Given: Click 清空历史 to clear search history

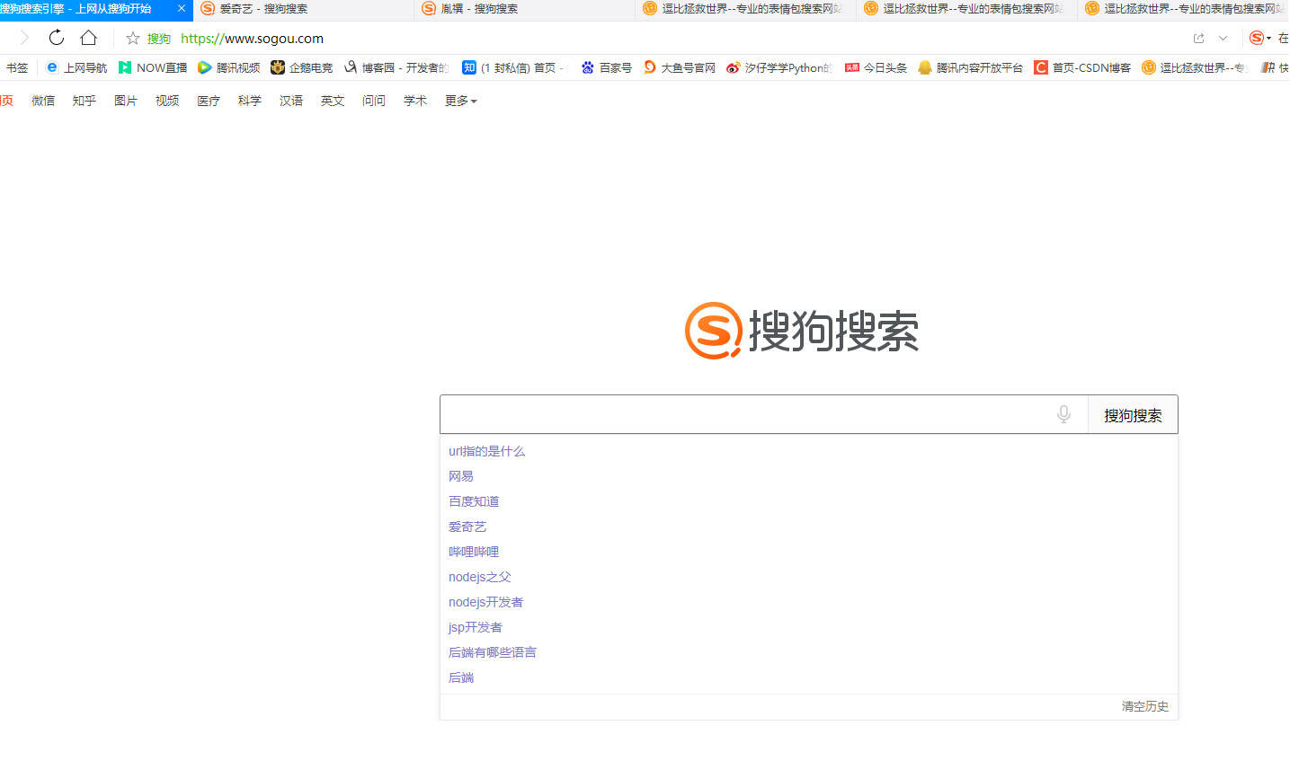Looking at the screenshot, I should [x=1145, y=706].
